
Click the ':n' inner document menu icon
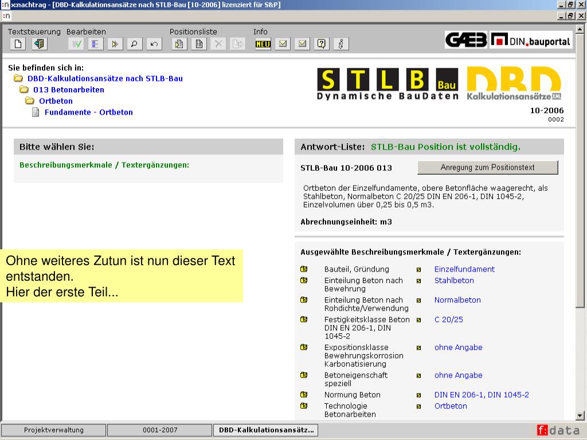6,15
